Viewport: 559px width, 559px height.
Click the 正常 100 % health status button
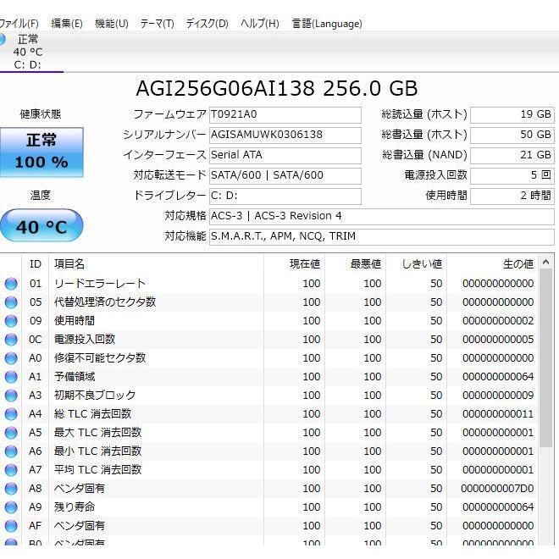[42, 152]
